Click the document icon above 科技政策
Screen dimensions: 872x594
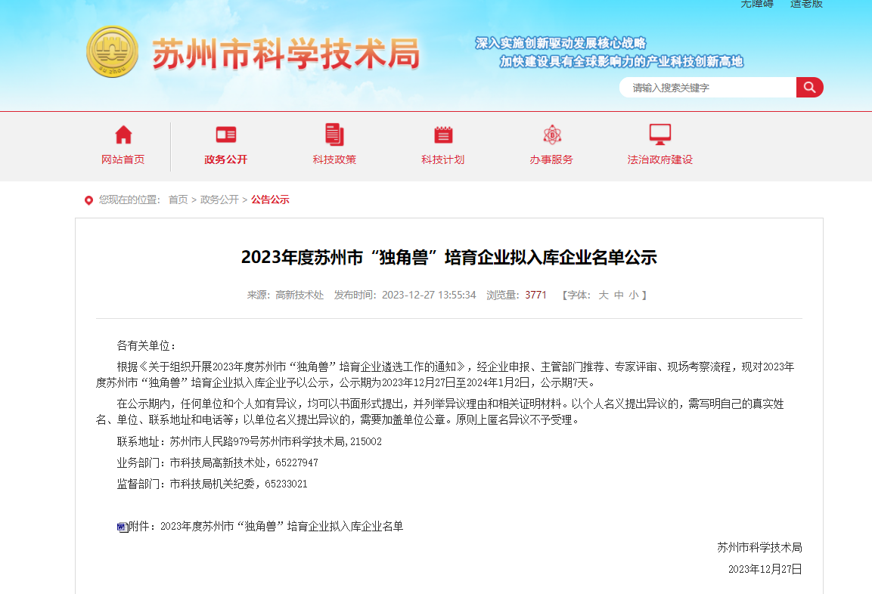[x=334, y=135]
